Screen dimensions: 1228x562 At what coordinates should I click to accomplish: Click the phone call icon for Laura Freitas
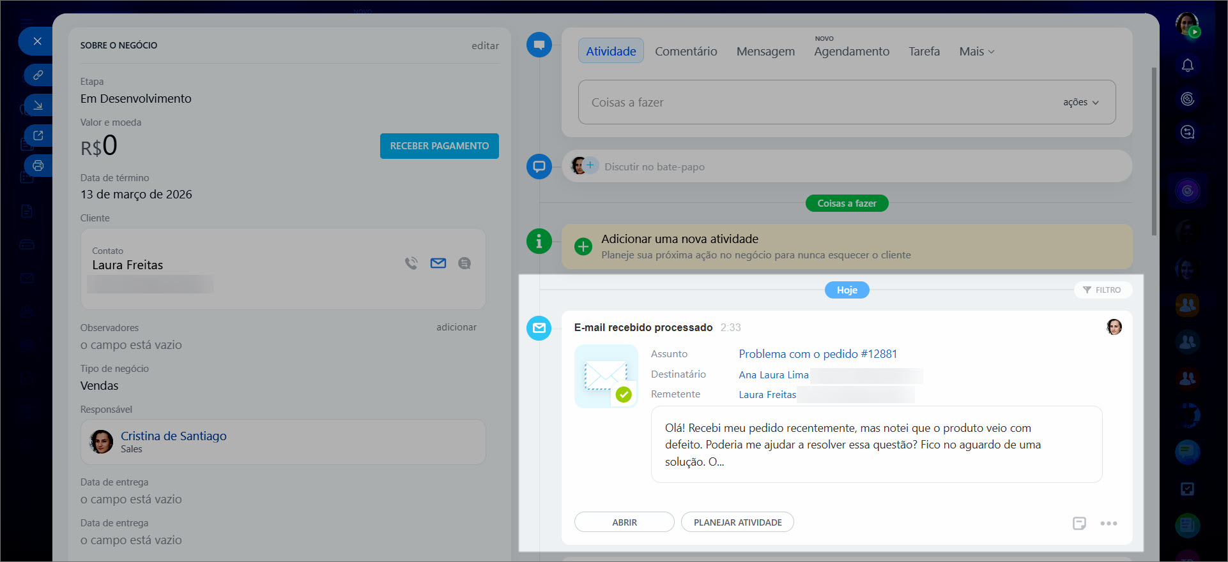411,263
